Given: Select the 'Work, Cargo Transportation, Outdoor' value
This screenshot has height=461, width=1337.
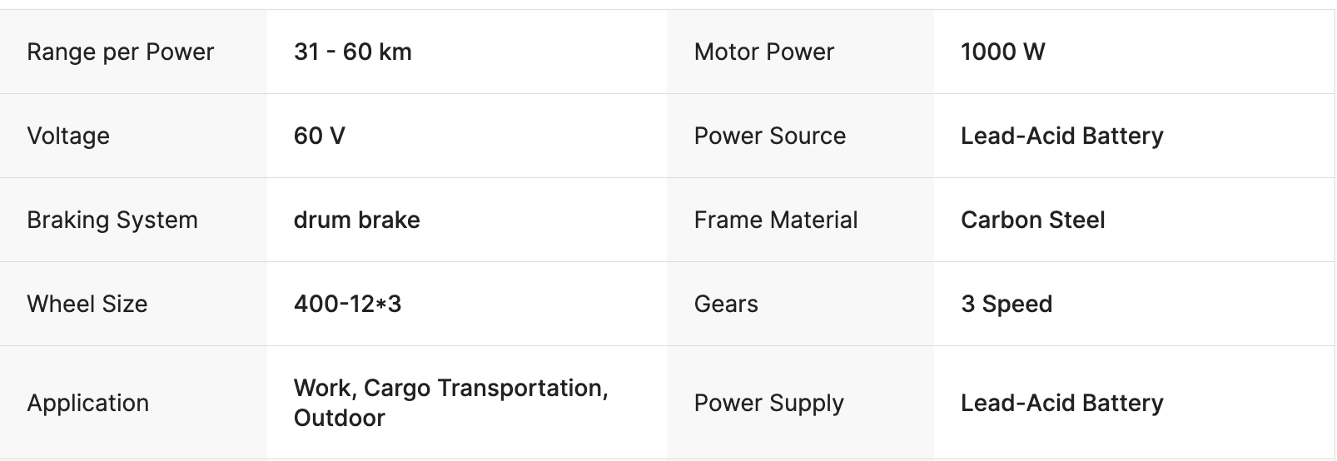Looking at the screenshot, I should point(450,403).
